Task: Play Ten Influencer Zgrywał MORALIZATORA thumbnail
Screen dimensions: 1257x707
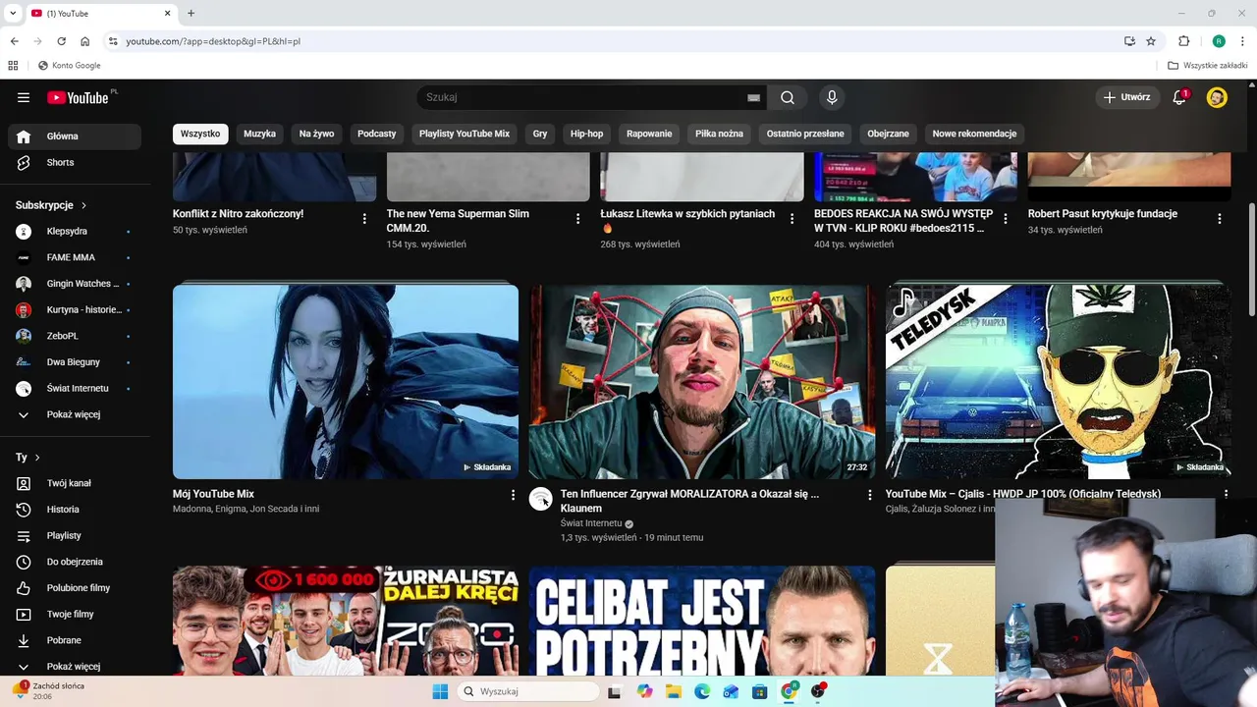Action: (x=702, y=382)
